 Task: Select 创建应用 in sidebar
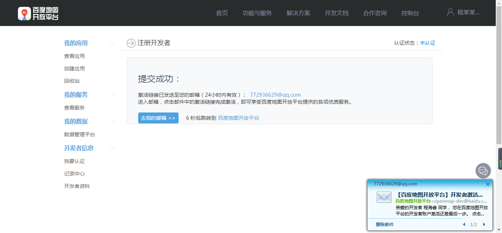[75, 69]
